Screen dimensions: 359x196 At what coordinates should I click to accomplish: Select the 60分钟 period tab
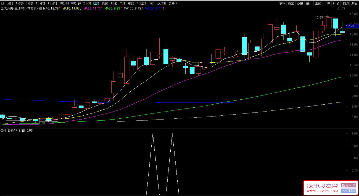tap(76, 4)
